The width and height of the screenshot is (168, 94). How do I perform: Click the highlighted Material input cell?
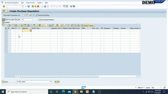(26, 31)
